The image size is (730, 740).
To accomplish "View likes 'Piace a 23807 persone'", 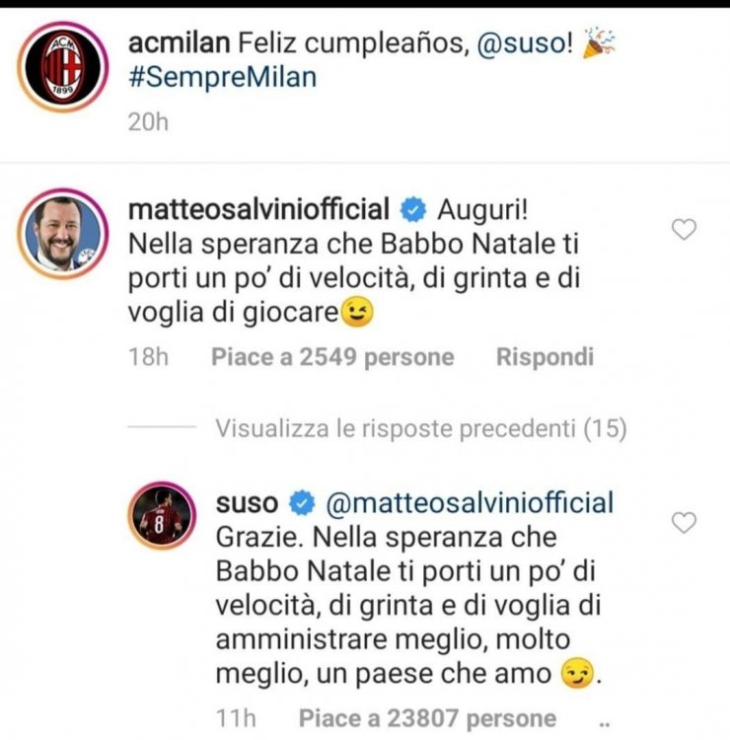I will [x=427, y=718].
